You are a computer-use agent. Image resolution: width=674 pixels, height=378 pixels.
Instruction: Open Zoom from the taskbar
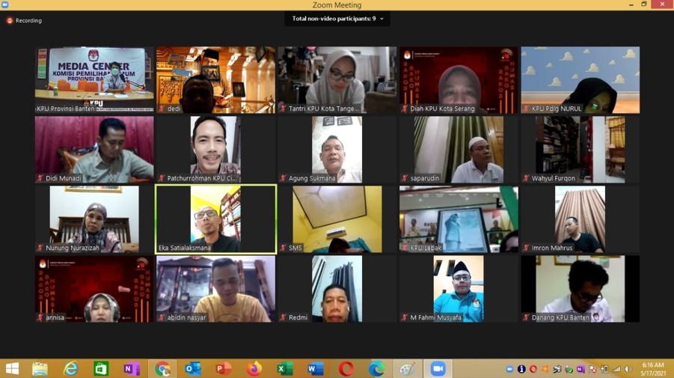click(438, 368)
